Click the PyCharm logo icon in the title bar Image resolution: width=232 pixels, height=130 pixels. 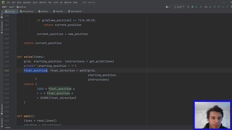[x=3, y=3]
